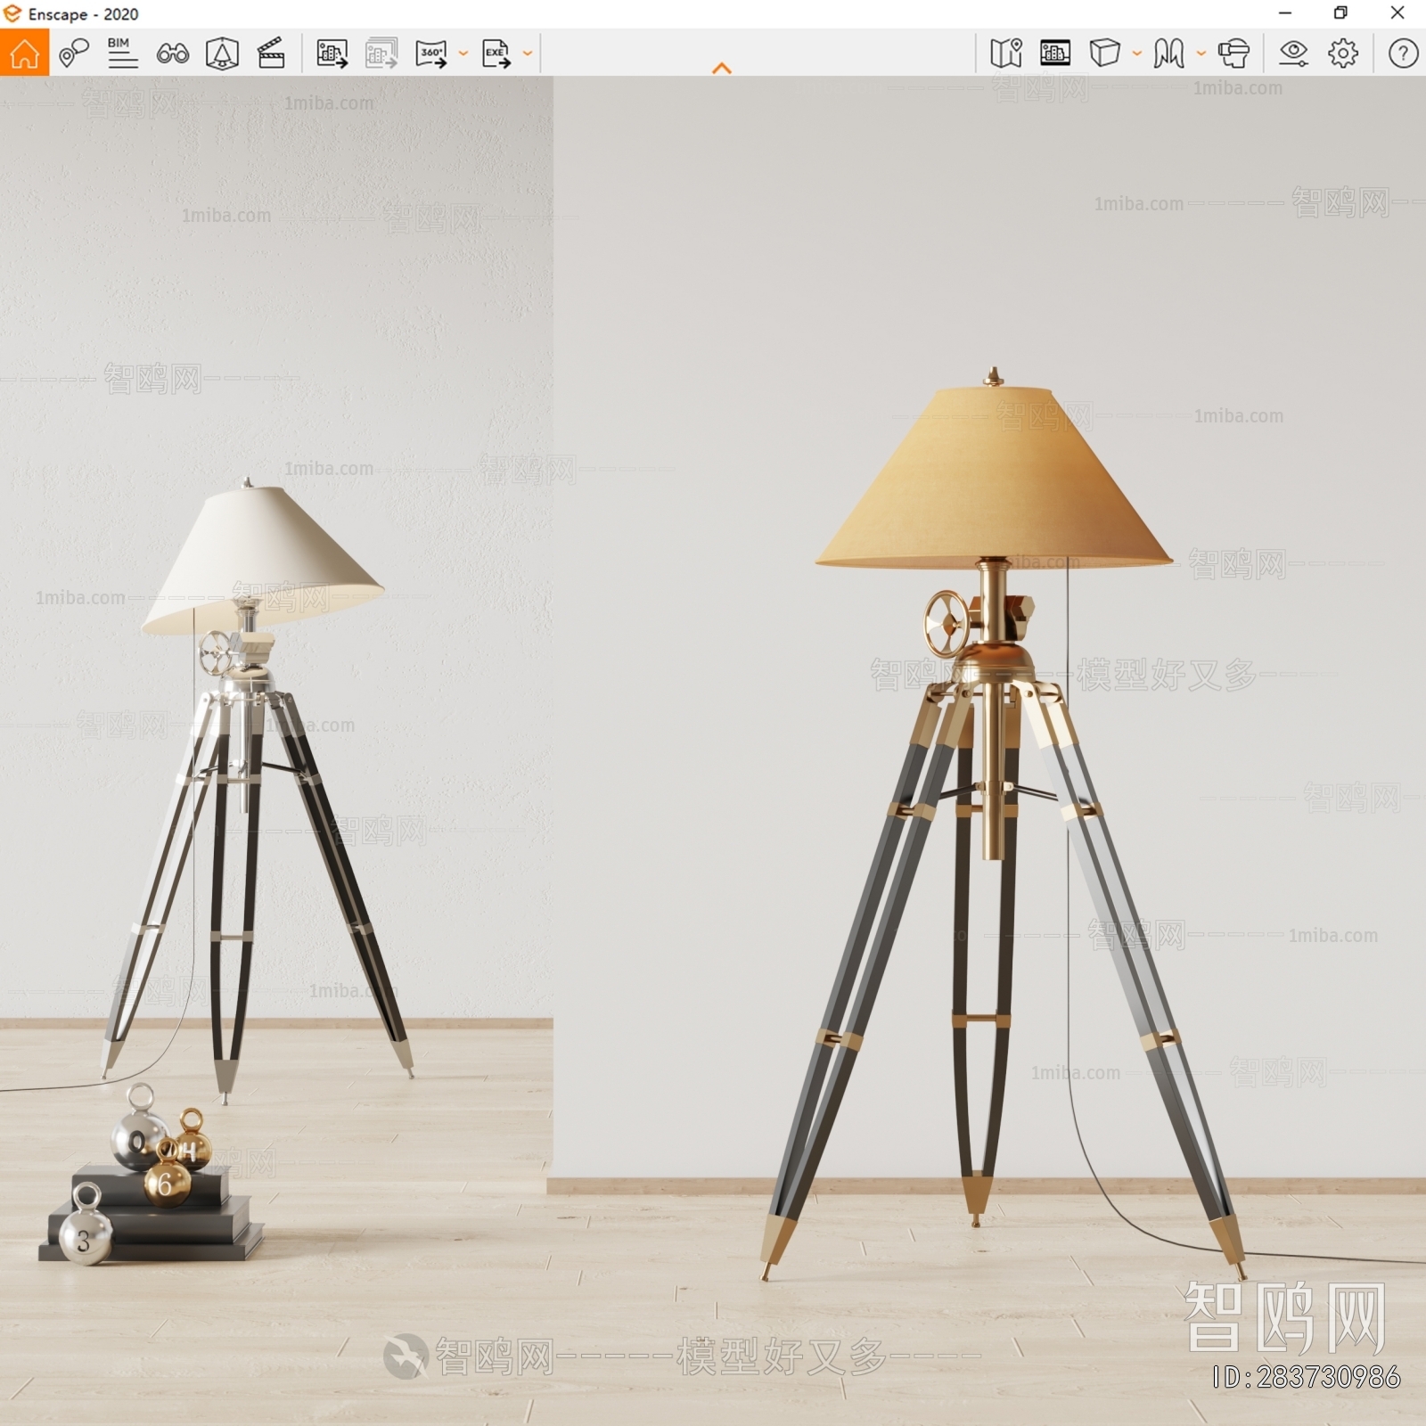The width and height of the screenshot is (1426, 1426).
Task: Toggle the cube view mode icon
Action: 1105,53
